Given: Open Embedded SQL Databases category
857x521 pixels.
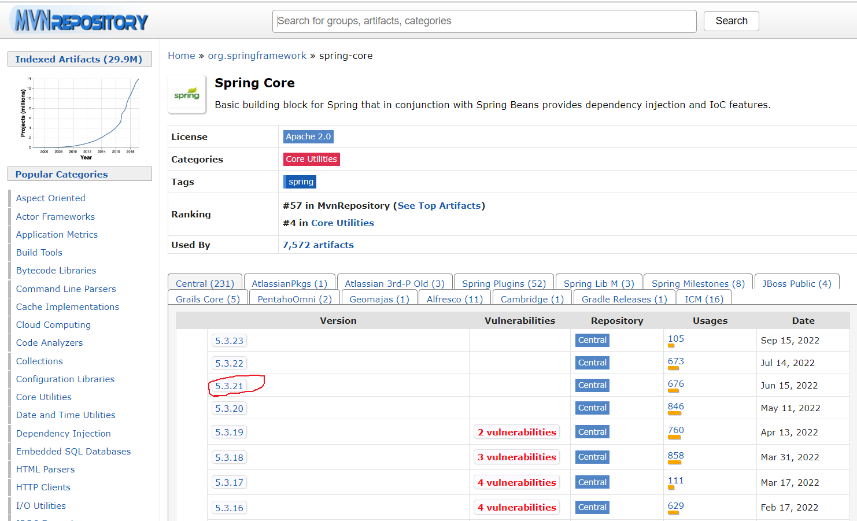Looking at the screenshot, I should (x=73, y=451).
